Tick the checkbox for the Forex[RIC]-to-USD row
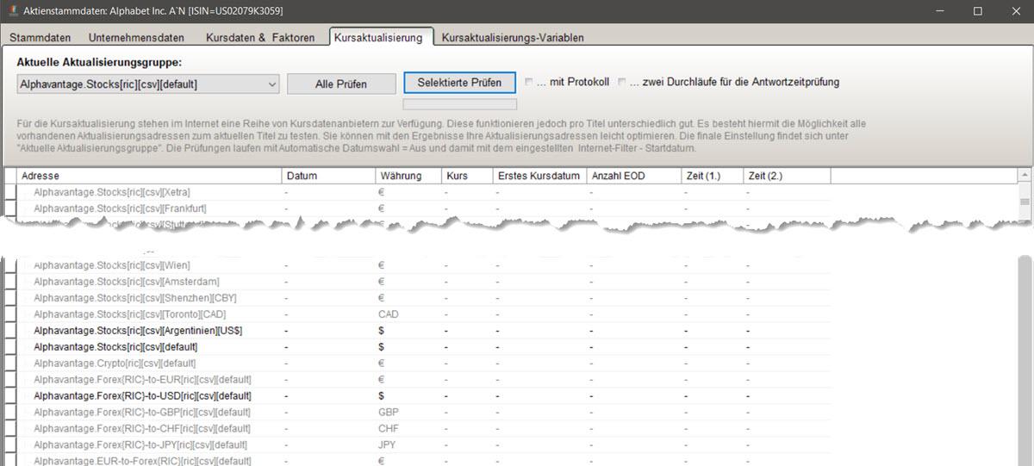Screen dimensions: 1034x466 pyautogui.click(x=10, y=396)
